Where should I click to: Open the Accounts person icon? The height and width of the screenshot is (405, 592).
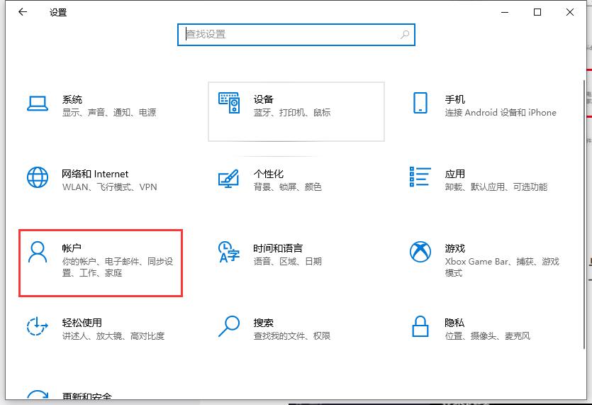pyautogui.click(x=38, y=252)
